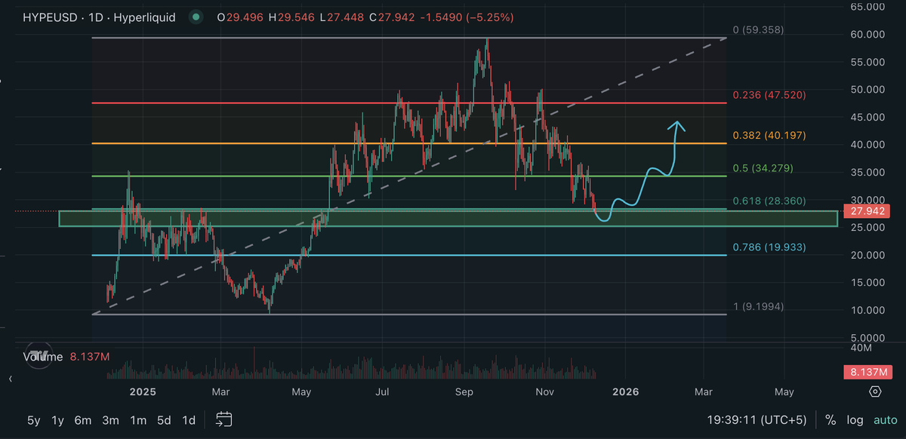The height and width of the screenshot is (439, 906).
Task: Click the 0.236 (47.520) Fibonacci label
Action: 769,95
